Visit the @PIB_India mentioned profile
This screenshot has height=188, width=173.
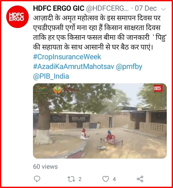pos(51,76)
